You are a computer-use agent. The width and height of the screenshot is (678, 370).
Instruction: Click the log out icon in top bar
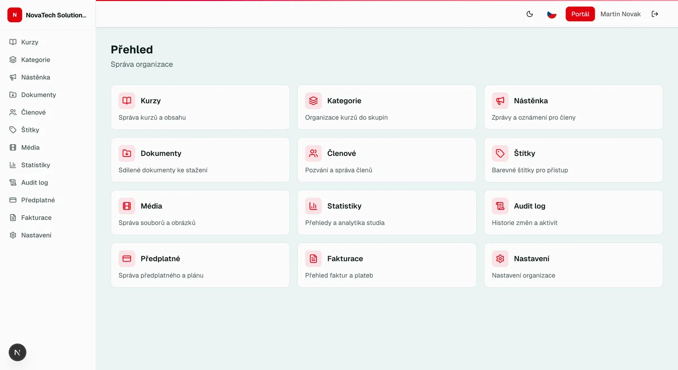tap(655, 14)
